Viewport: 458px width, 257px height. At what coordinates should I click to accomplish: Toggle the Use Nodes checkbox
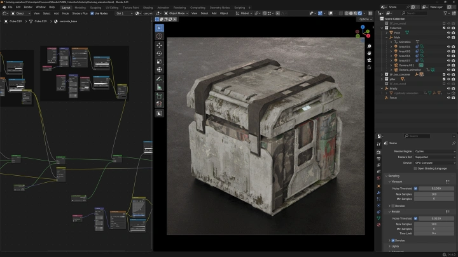point(92,13)
